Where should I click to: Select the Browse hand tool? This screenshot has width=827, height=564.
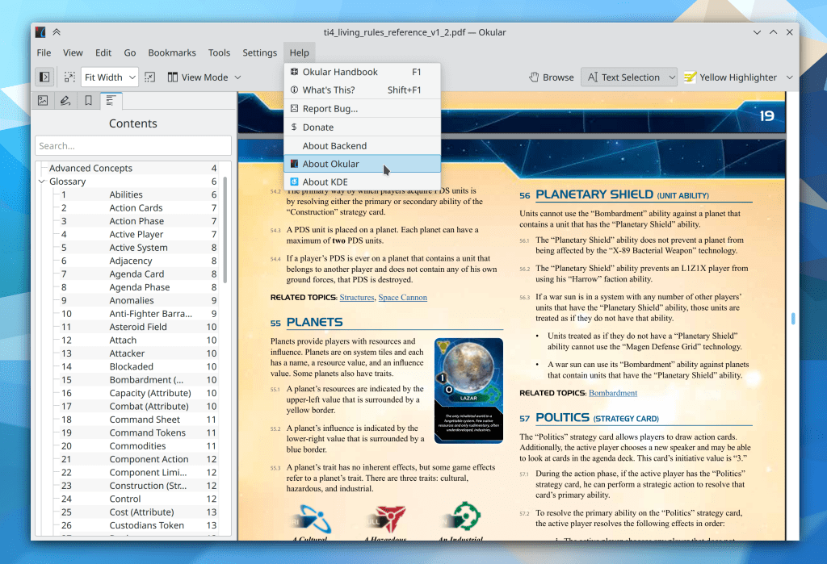tap(551, 77)
